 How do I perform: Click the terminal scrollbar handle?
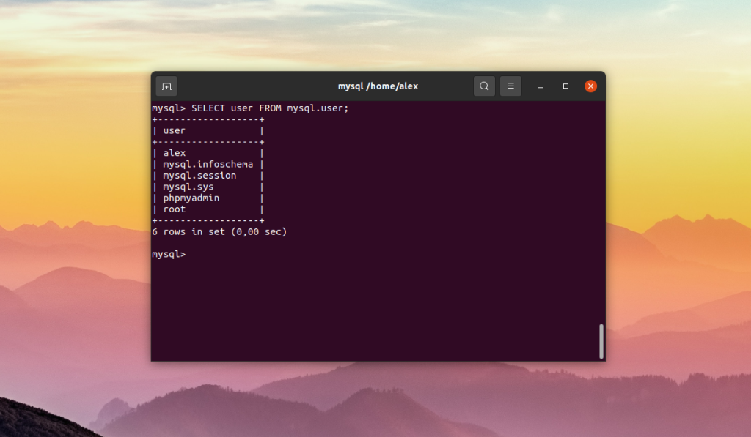601,341
